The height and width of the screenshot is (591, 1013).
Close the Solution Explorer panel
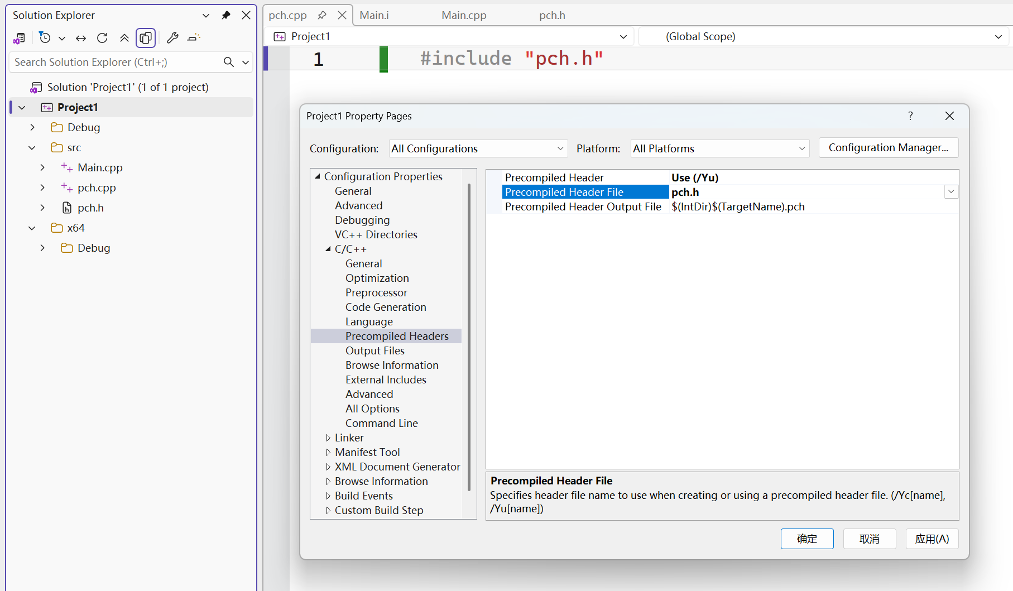[x=246, y=16]
